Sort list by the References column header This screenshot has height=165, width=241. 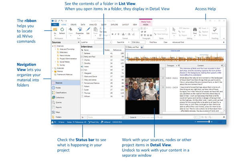coord(117,50)
